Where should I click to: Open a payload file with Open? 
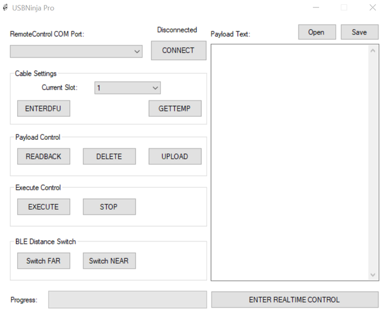(317, 32)
